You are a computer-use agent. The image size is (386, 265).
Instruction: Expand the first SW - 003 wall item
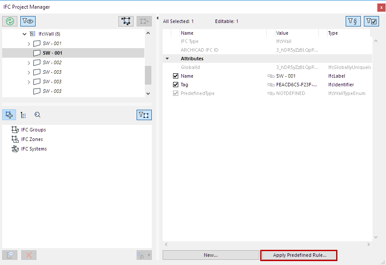[x=29, y=72]
